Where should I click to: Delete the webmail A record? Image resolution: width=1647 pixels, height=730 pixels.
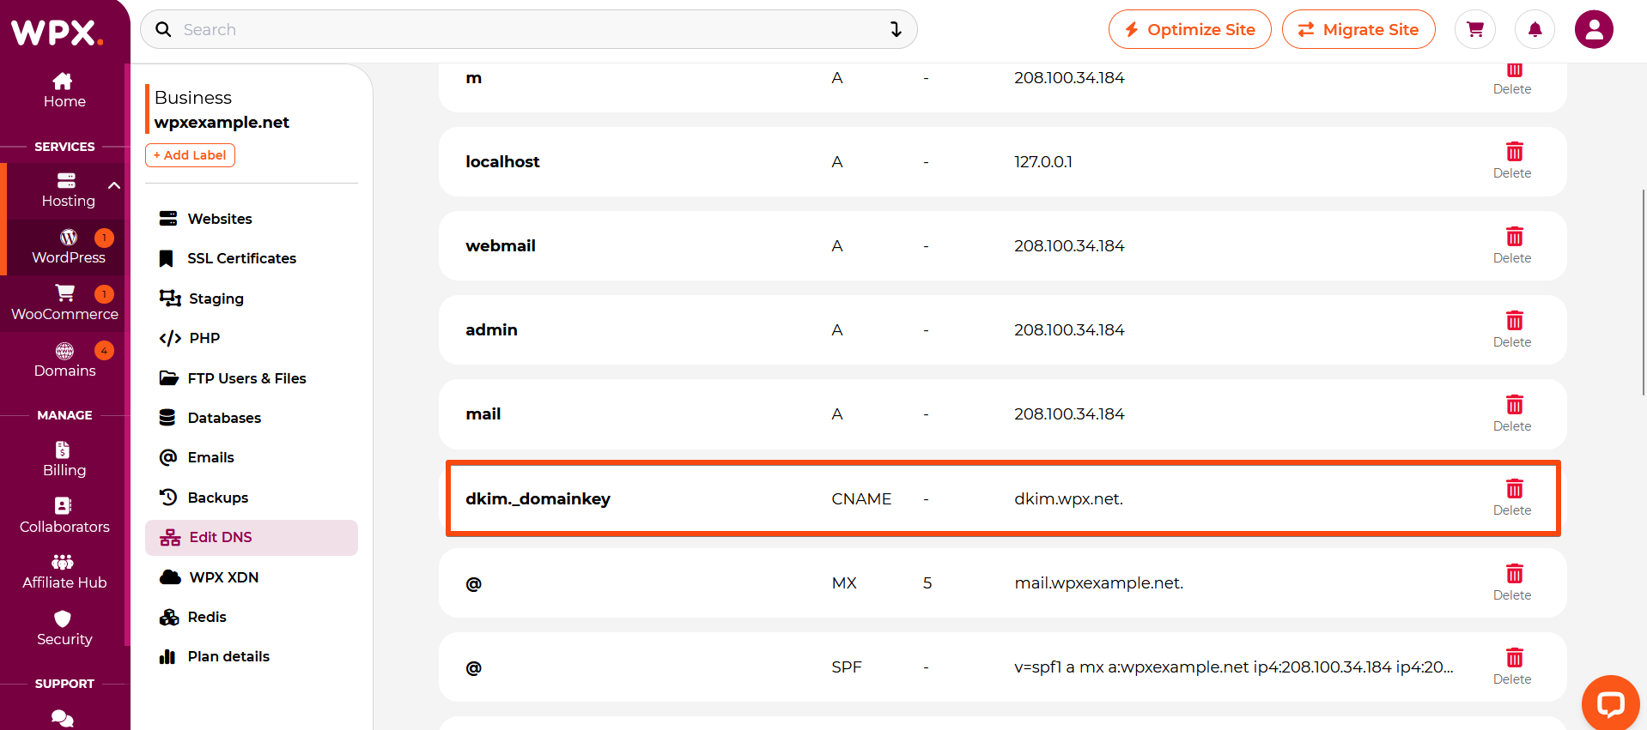[1512, 245]
